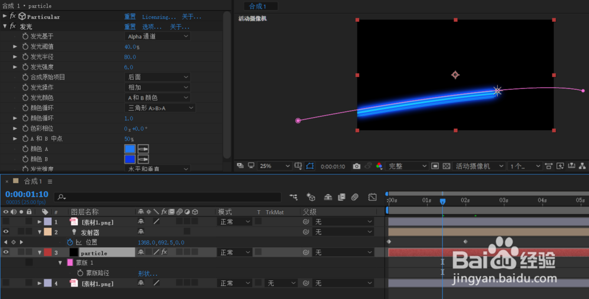The image size is (589, 299).
Task: Go to next keyframe of 位置
Action: 21,242
